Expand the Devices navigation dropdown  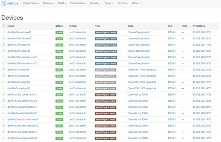pyautogui.click(x=48, y=3)
